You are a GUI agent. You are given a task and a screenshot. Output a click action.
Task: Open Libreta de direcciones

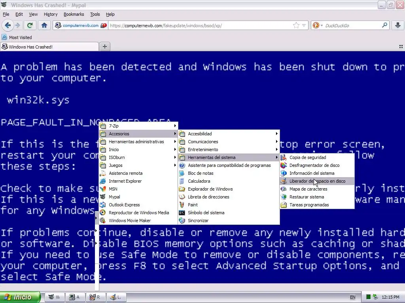[229, 197]
